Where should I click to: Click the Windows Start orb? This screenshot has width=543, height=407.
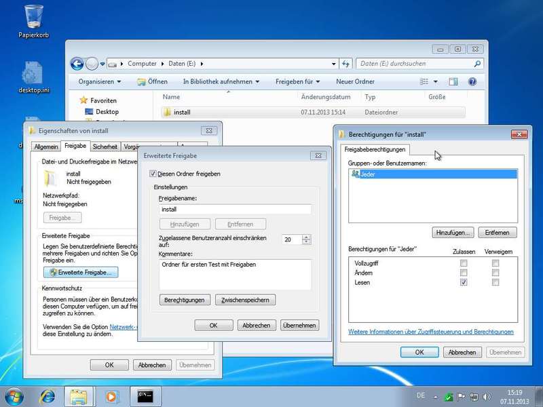[14, 395]
